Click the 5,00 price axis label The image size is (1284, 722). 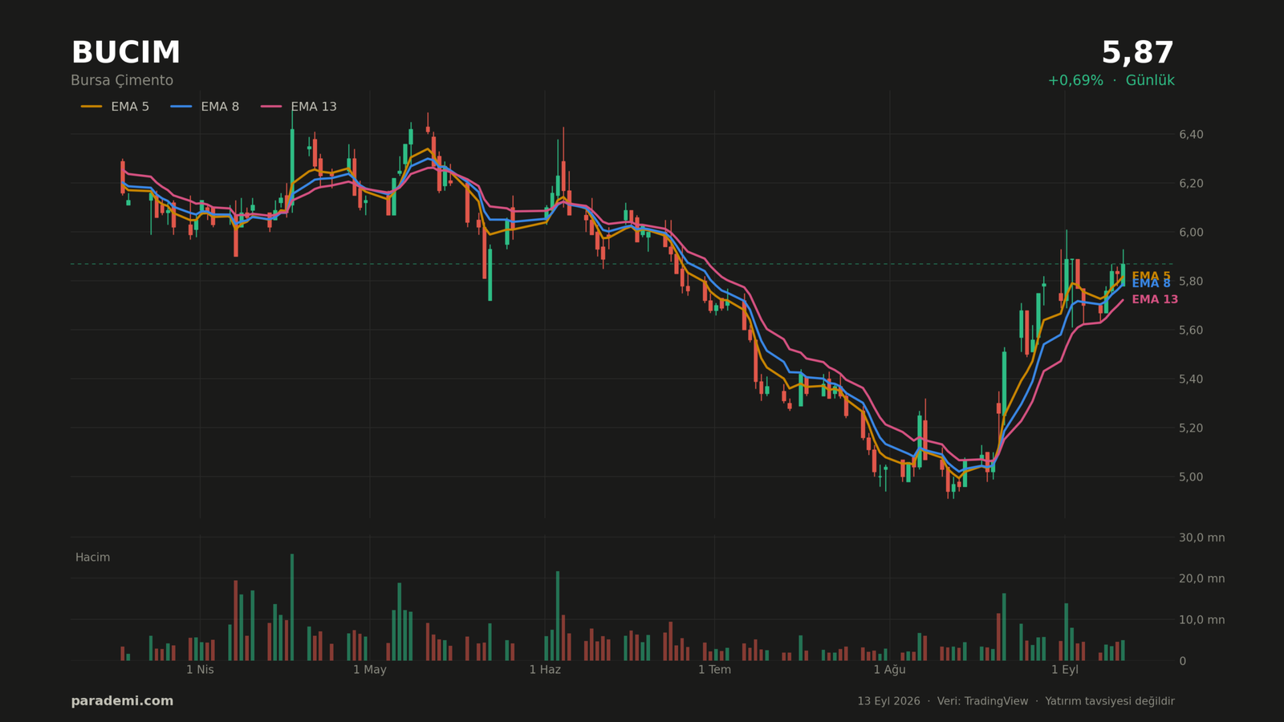[1191, 477]
